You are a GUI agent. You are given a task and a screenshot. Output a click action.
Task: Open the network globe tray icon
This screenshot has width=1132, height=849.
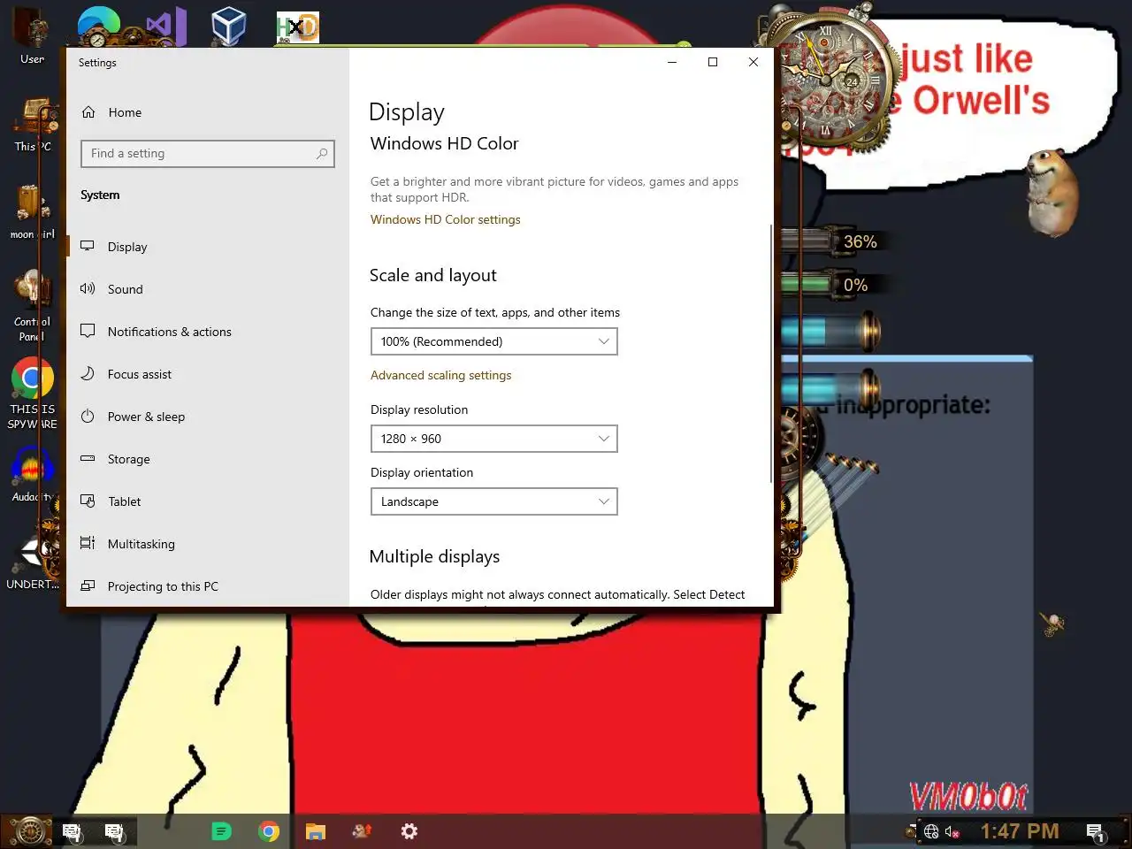(931, 831)
